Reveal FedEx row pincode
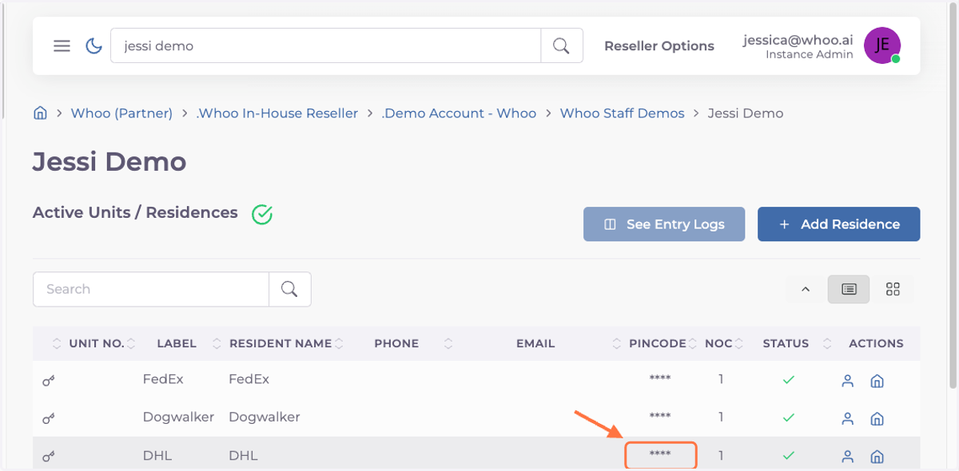The width and height of the screenshot is (959, 471). click(660, 379)
